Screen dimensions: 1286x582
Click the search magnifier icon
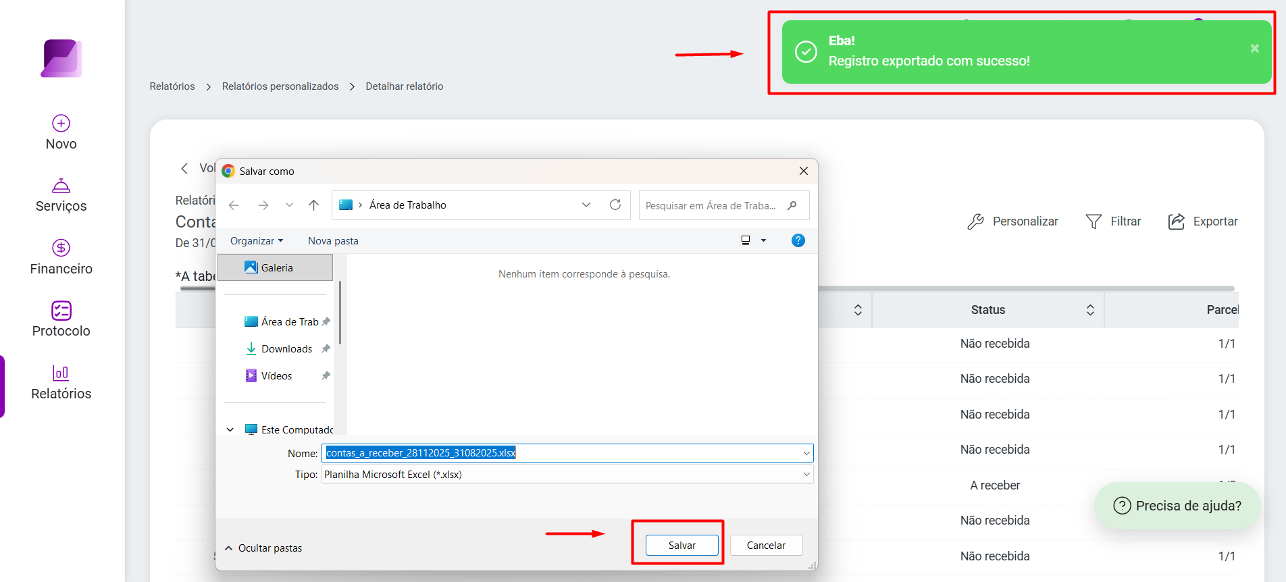[x=792, y=205]
